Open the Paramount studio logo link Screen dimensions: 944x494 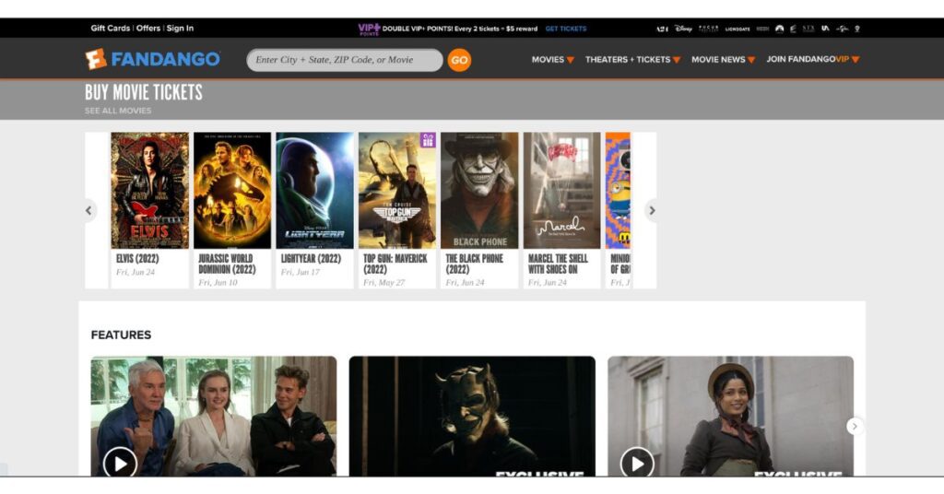coord(780,29)
